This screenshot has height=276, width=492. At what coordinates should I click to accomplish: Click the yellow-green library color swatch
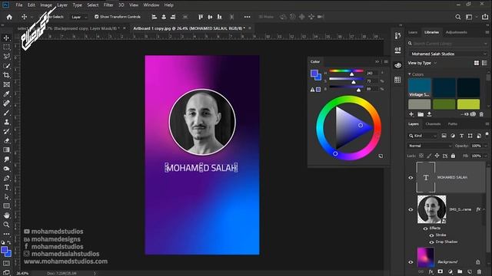468,104
